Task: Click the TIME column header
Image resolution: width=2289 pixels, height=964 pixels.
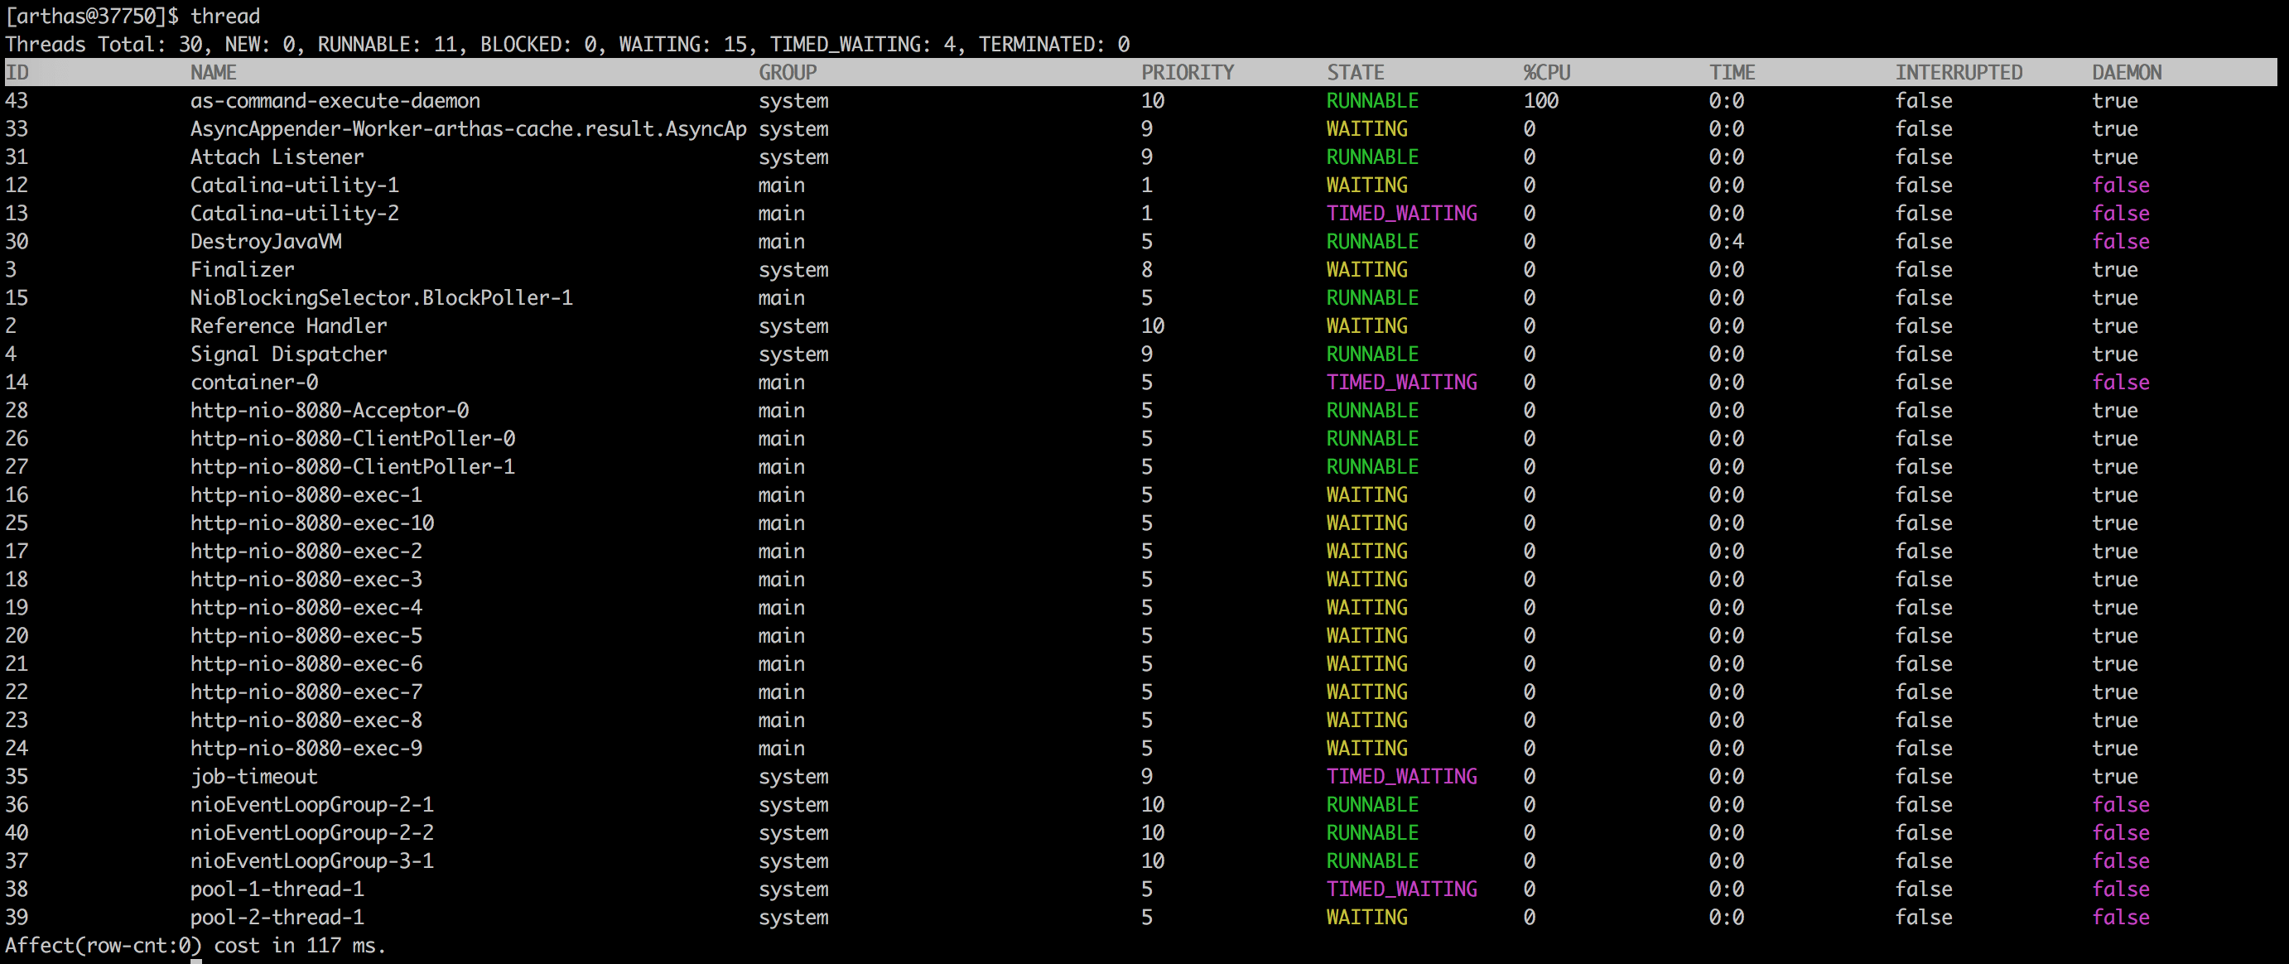Action: [1732, 72]
